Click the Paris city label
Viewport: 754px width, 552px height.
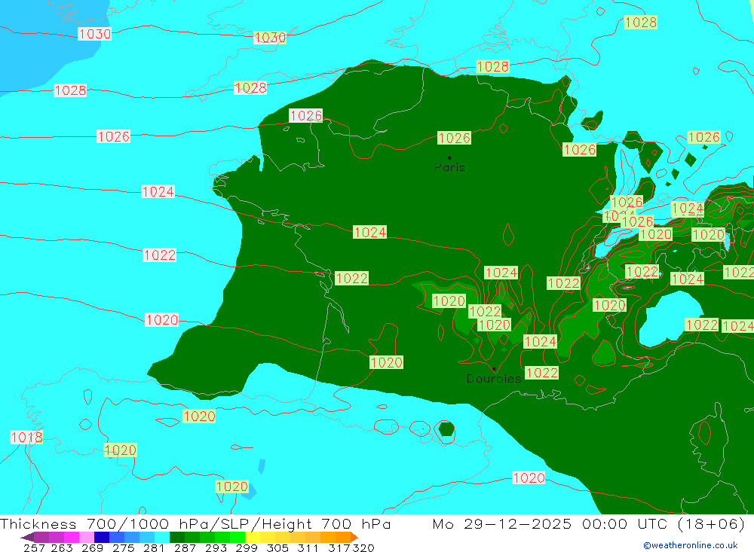(x=449, y=167)
